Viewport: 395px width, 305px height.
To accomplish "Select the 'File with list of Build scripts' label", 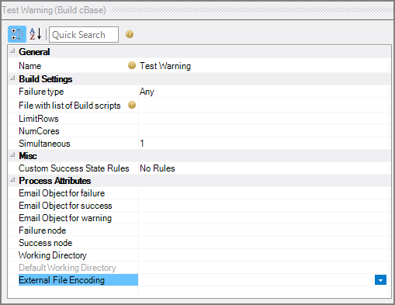I will click(70, 106).
